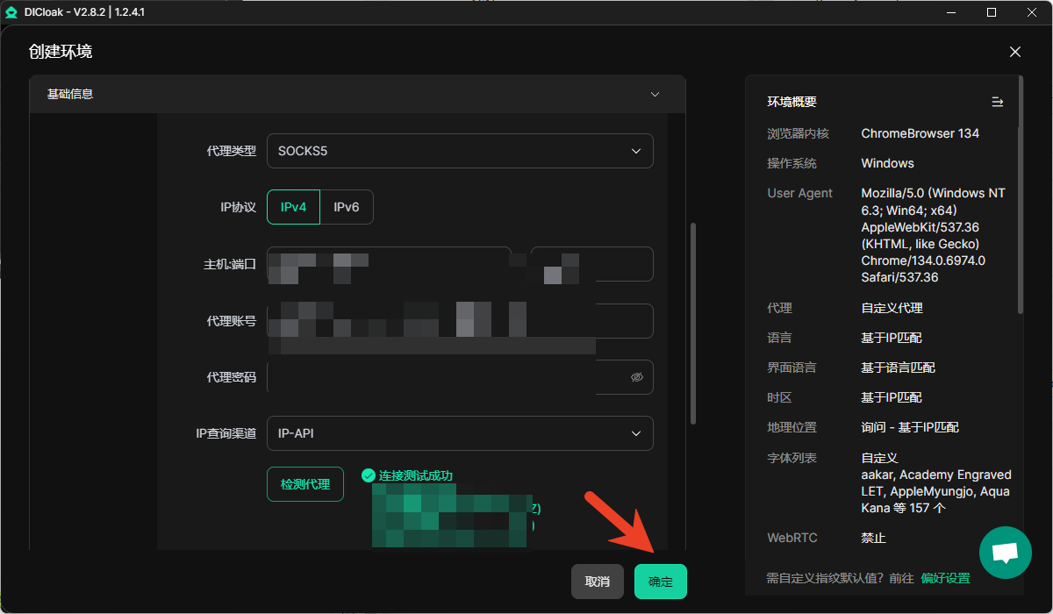
Task: Switch IP protocol to IPv6
Action: [x=347, y=208]
